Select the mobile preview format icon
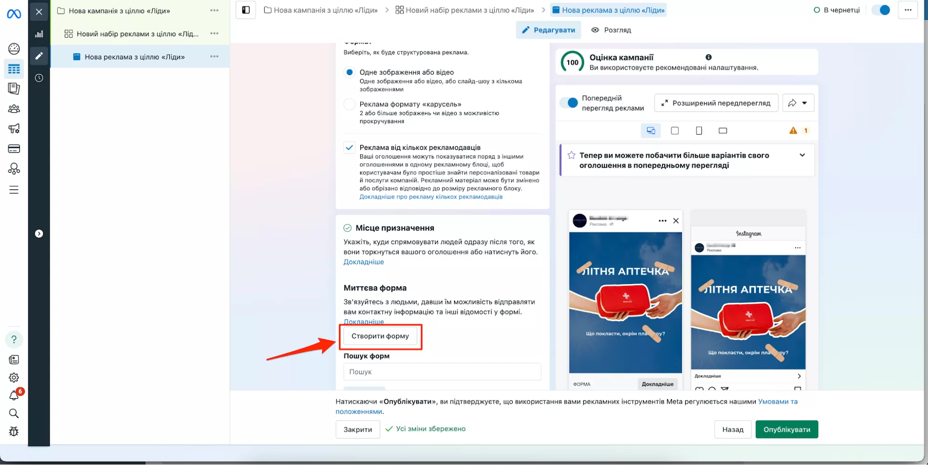This screenshot has height=465, width=928. click(699, 130)
